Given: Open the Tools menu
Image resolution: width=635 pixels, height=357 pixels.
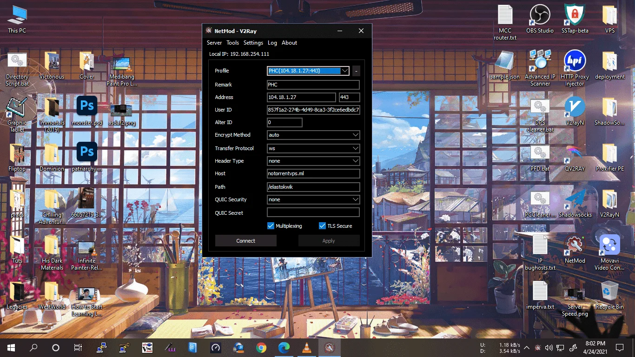Looking at the screenshot, I should tap(232, 43).
